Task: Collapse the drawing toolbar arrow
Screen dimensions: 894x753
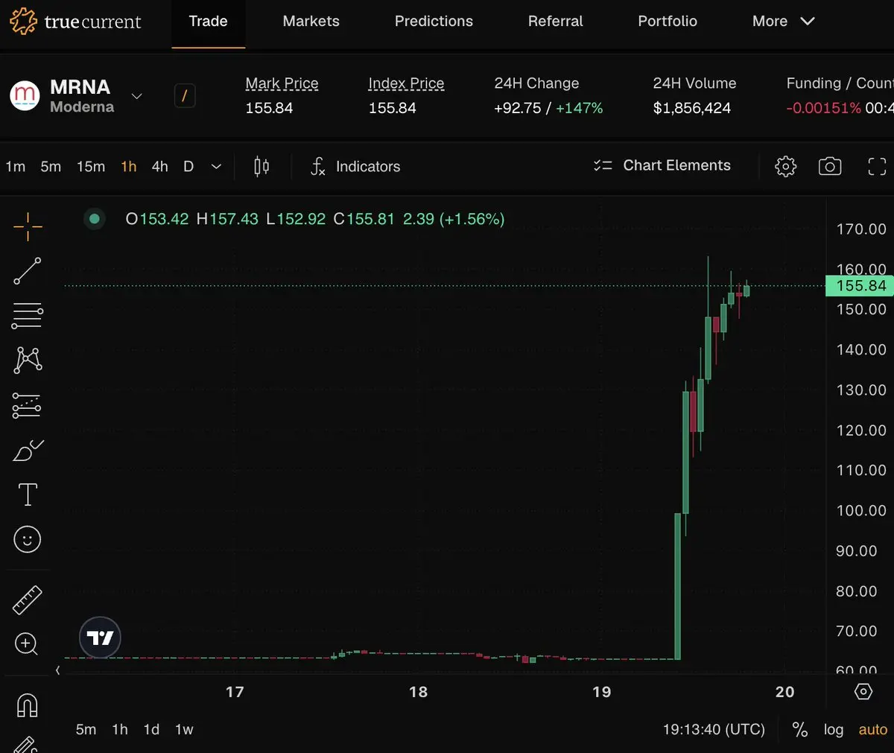Action: tap(57, 670)
